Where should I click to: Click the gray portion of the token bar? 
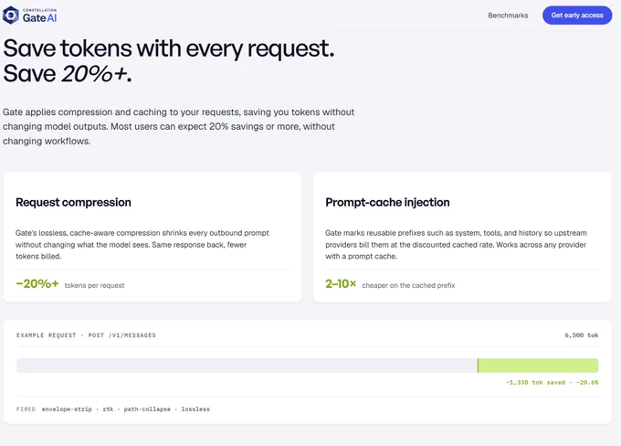click(247, 366)
